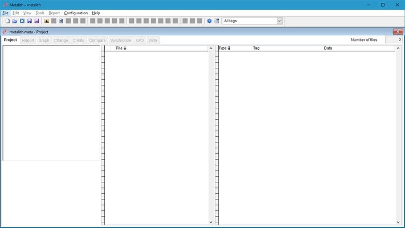This screenshot has width=405, height=228.
Task: Click the purple Save As floppy icon
Action: [x=36, y=21]
